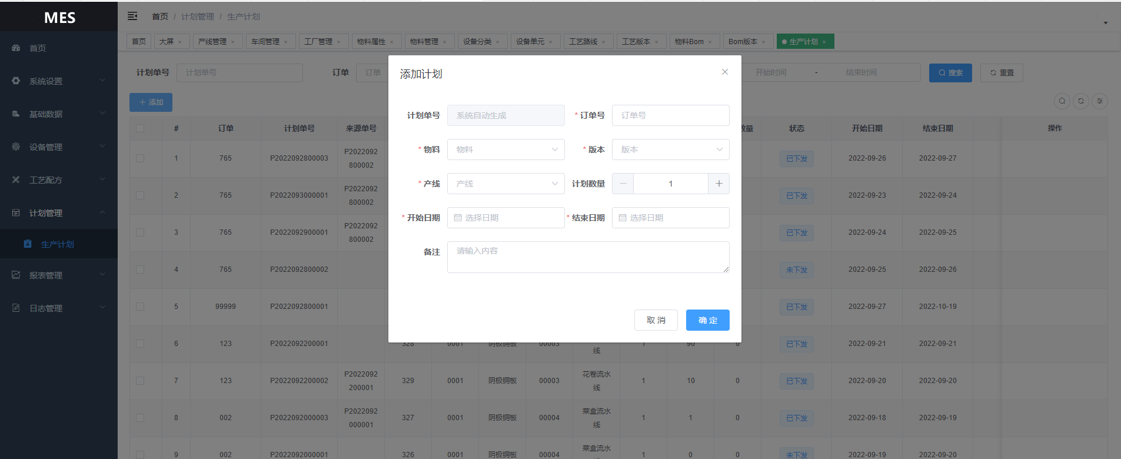The image size is (1121, 459).
Task: Close the 添加计划 dialog with X
Action: 724,72
